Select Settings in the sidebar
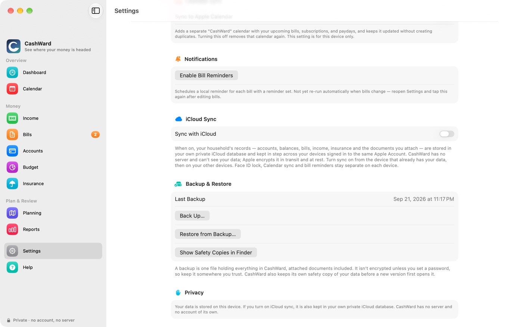This screenshot has height=327, width=523. pyautogui.click(x=53, y=251)
